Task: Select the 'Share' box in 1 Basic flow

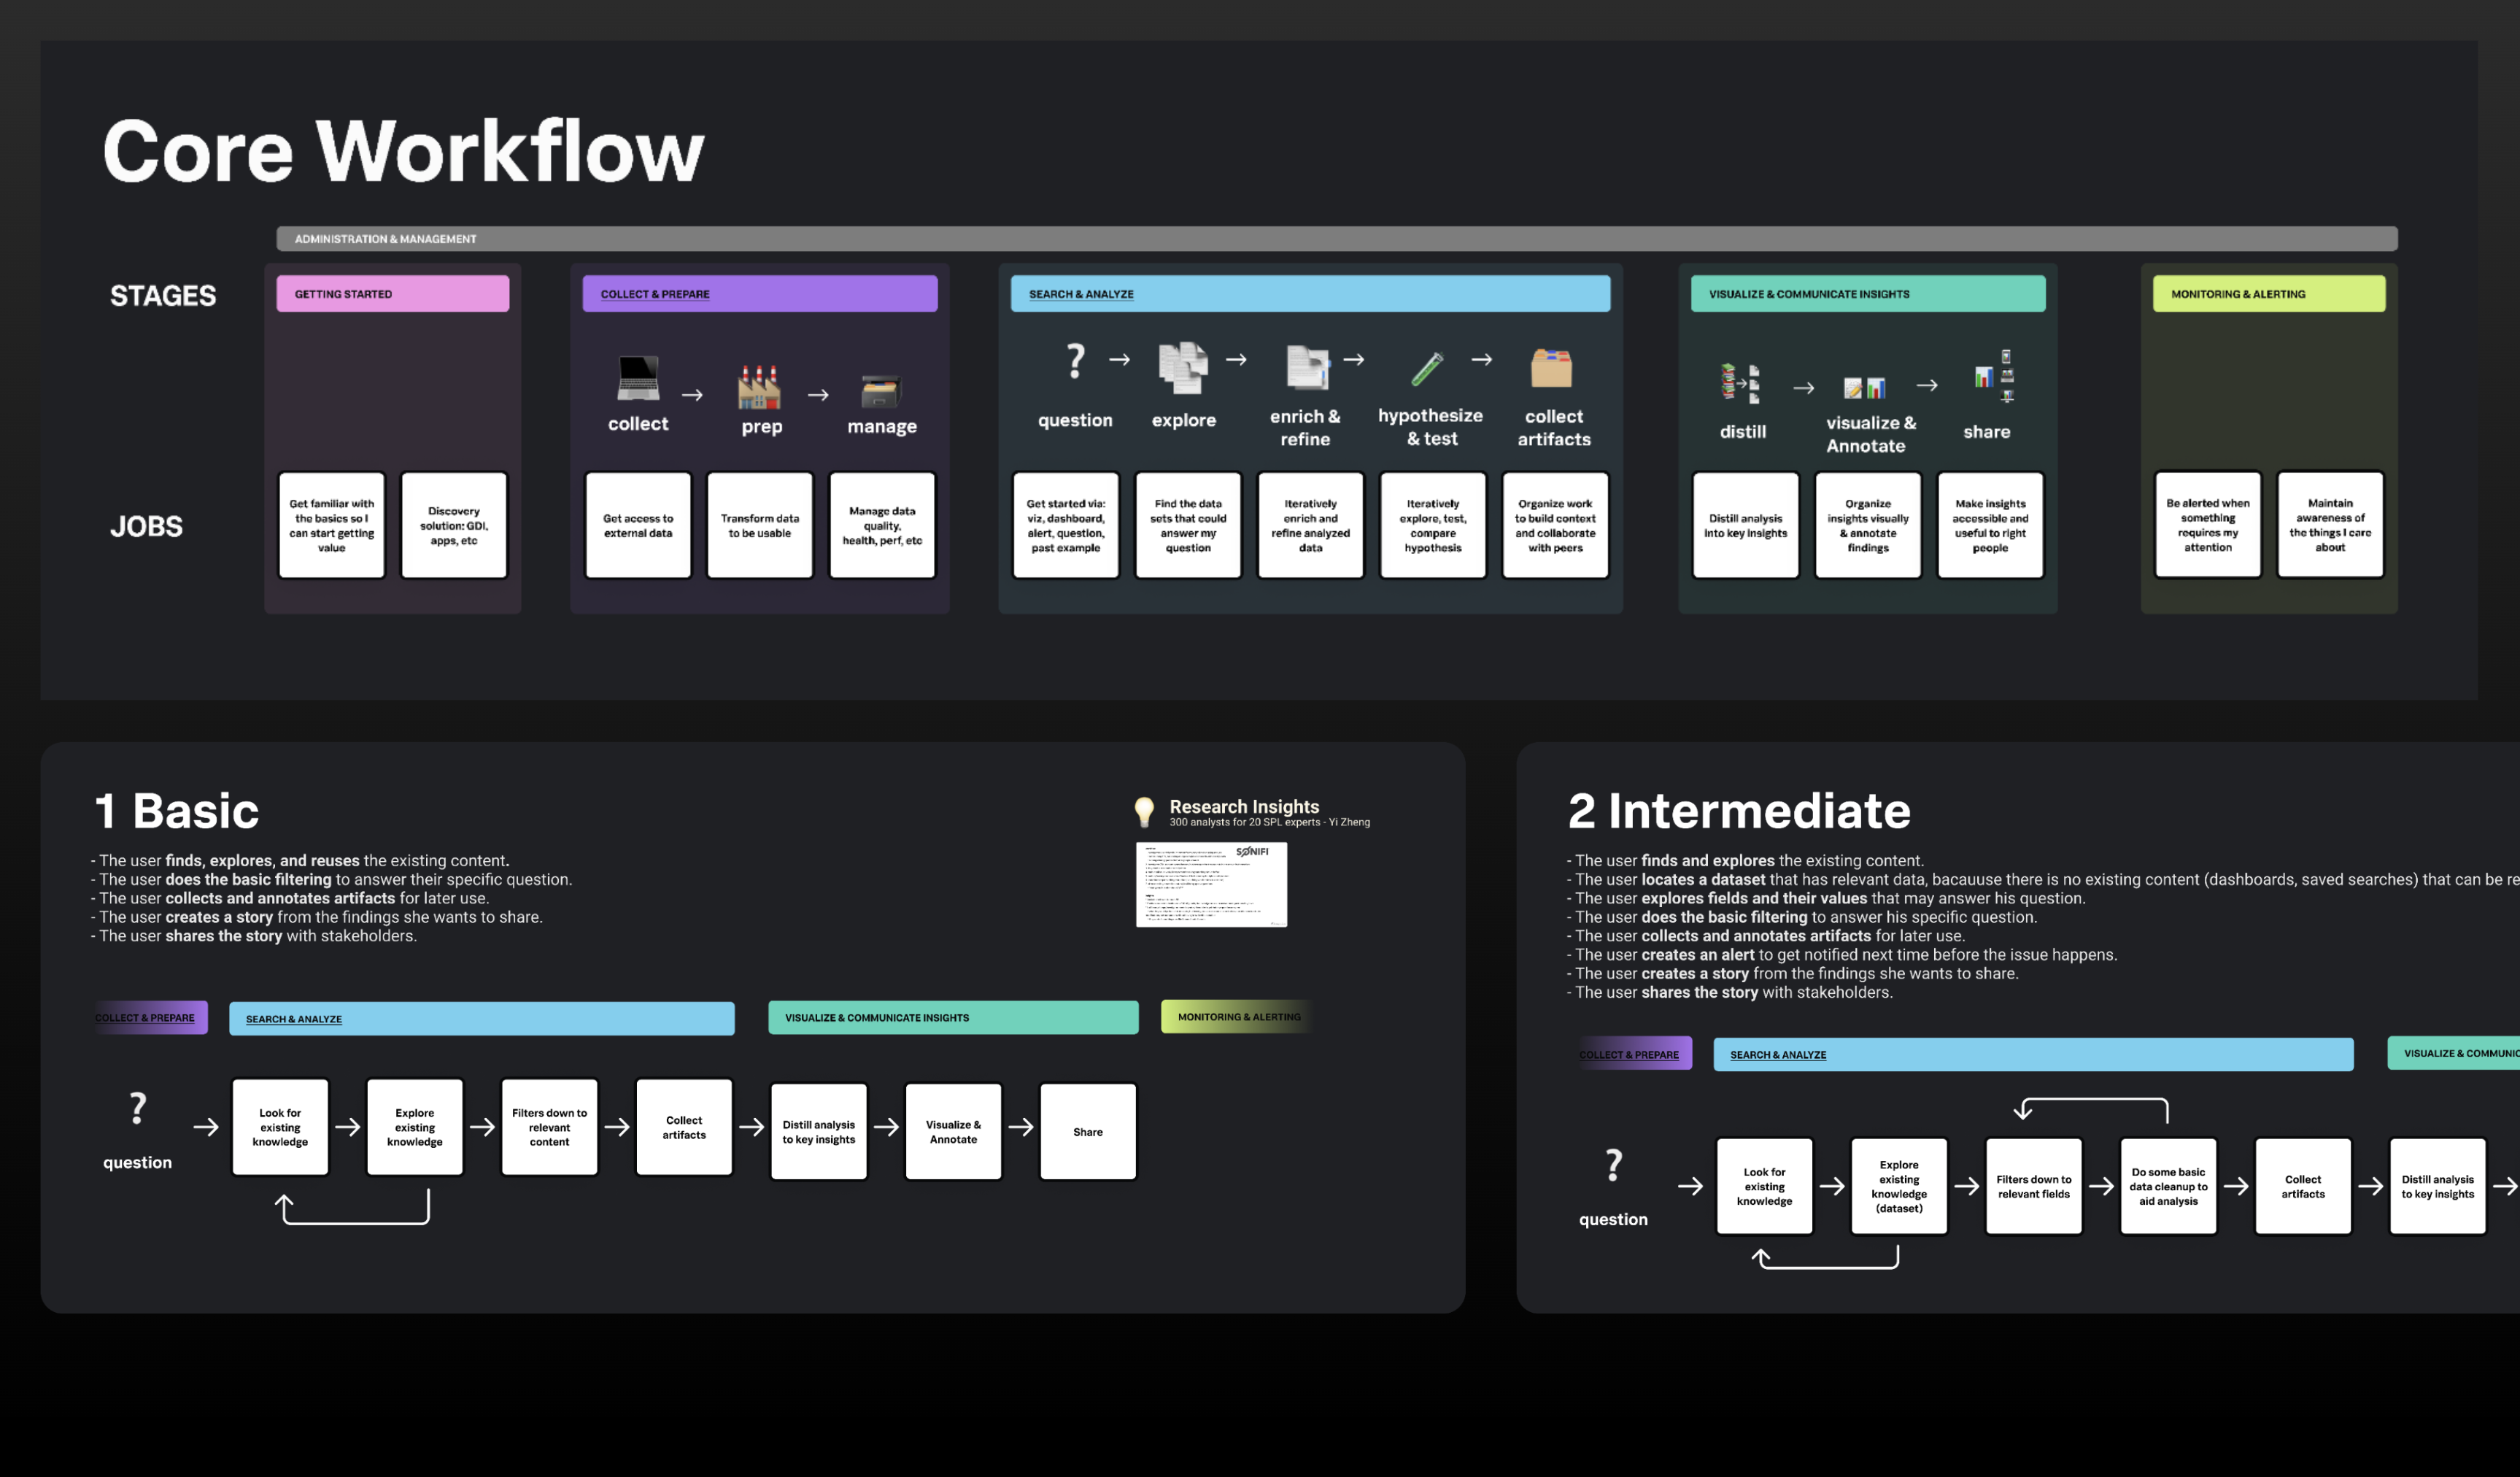Action: (1088, 1132)
